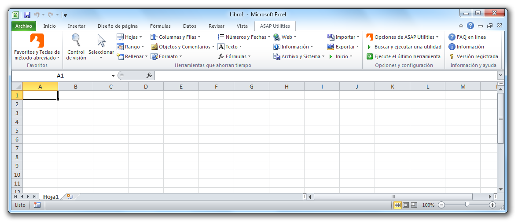This screenshot has height=223, width=518.
Task: Open the Hojas utilities menu
Action: (129, 37)
